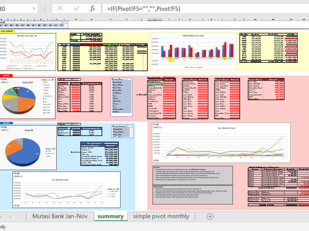Open the Name Box dropdown arrow

(x=34, y=8)
